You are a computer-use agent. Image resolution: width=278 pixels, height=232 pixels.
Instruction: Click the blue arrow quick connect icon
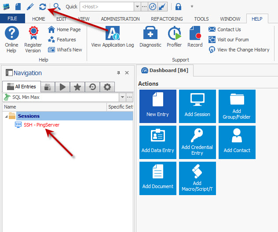point(162,7)
